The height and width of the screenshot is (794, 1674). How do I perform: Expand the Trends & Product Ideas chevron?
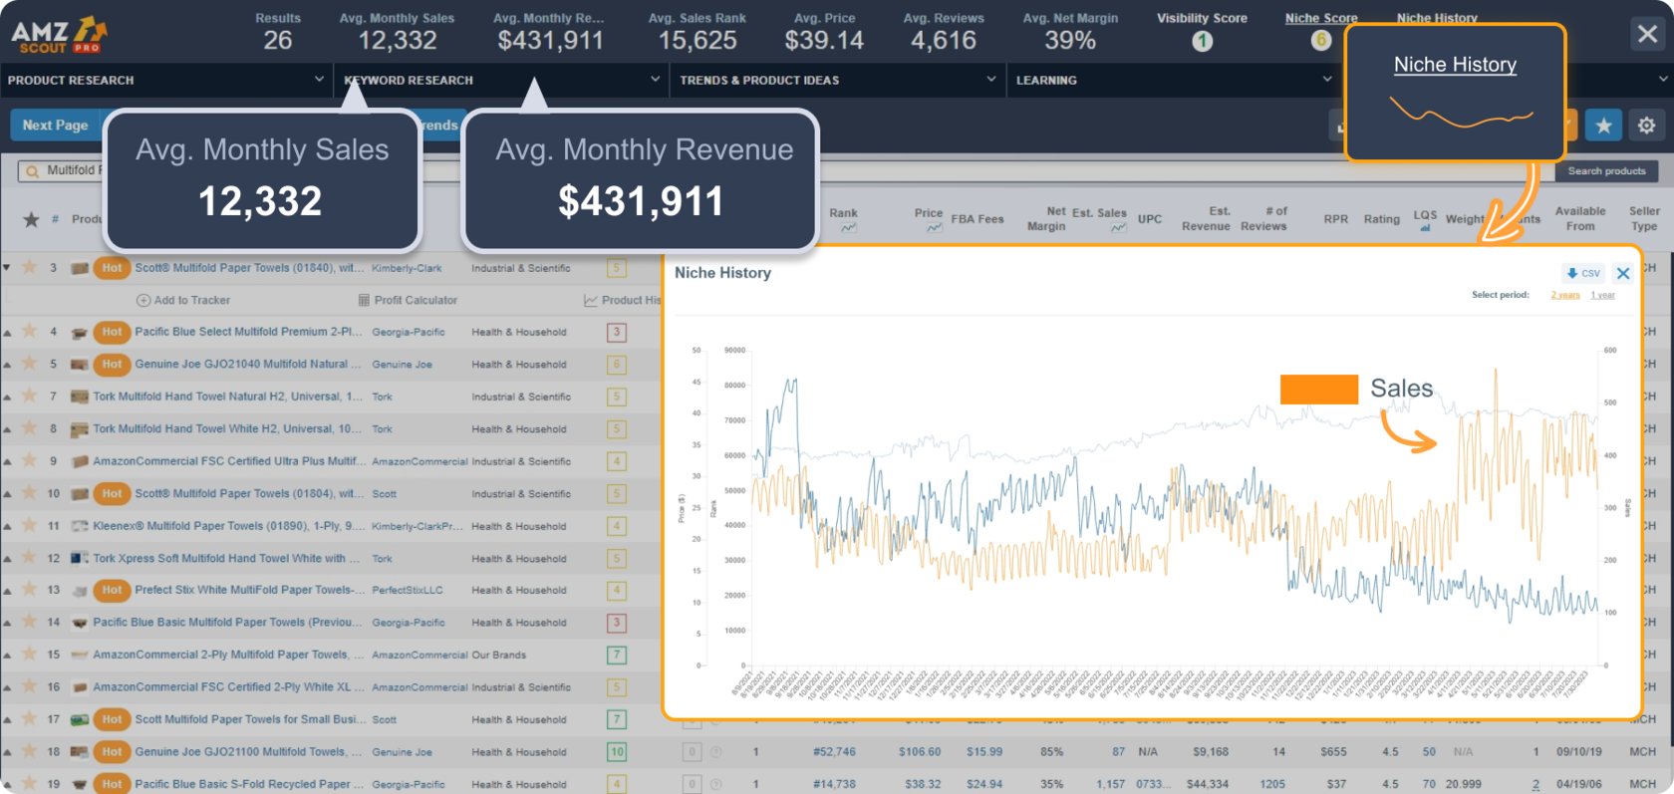[991, 79]
